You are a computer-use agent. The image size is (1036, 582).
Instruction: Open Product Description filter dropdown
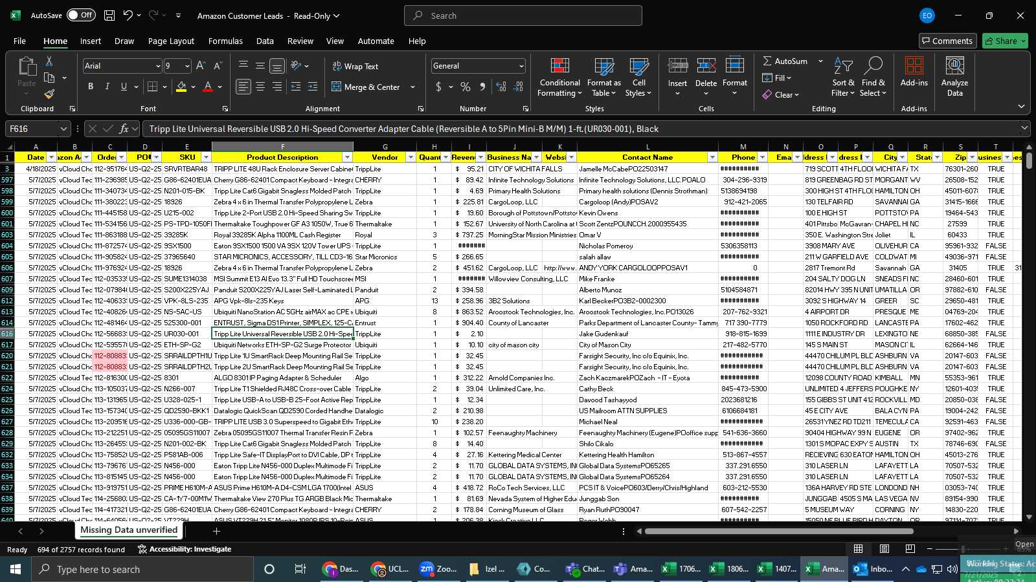click(347, 157)
